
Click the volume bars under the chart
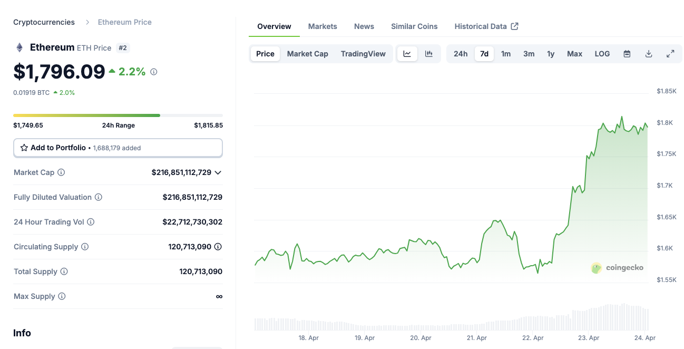tap(451, 323)
